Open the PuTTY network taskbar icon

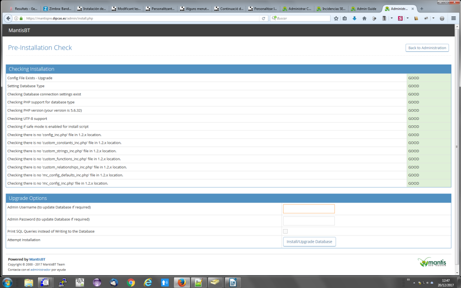click(x=63, y=282)
